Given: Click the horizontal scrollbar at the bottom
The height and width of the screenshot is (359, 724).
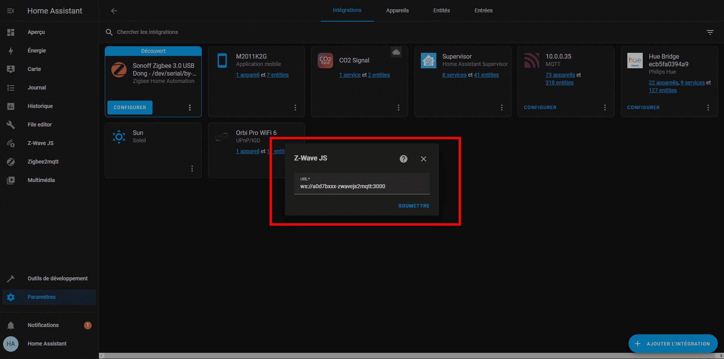Looking at the screenshot, I should (x=411, y=356).
